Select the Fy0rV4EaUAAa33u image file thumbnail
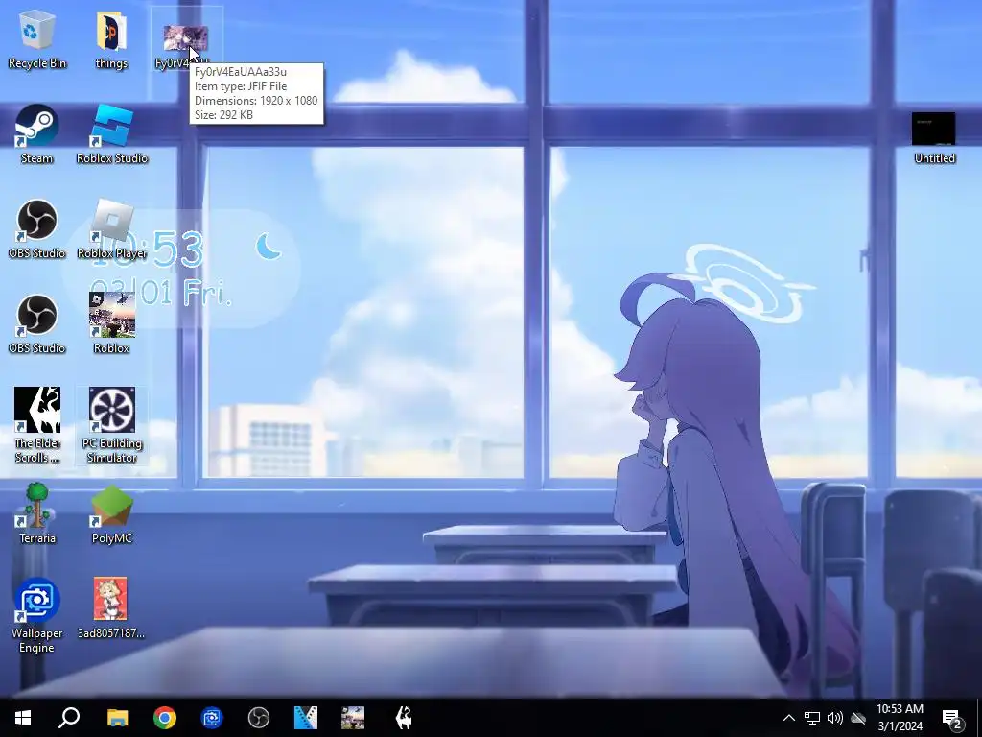 [x=185, y=38]
